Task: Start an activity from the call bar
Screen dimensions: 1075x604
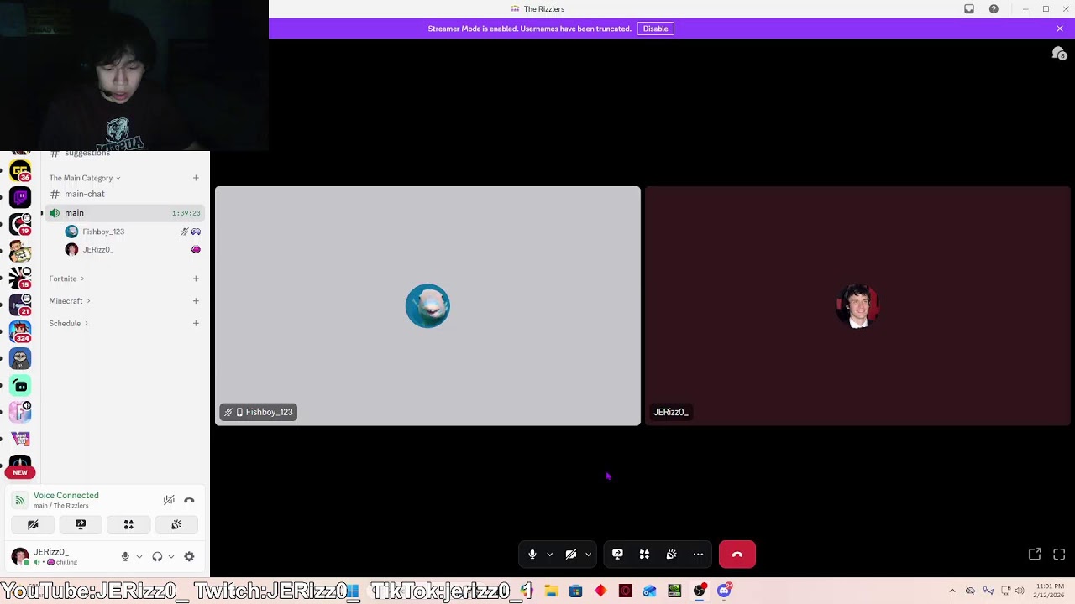Action: (644, 555)
